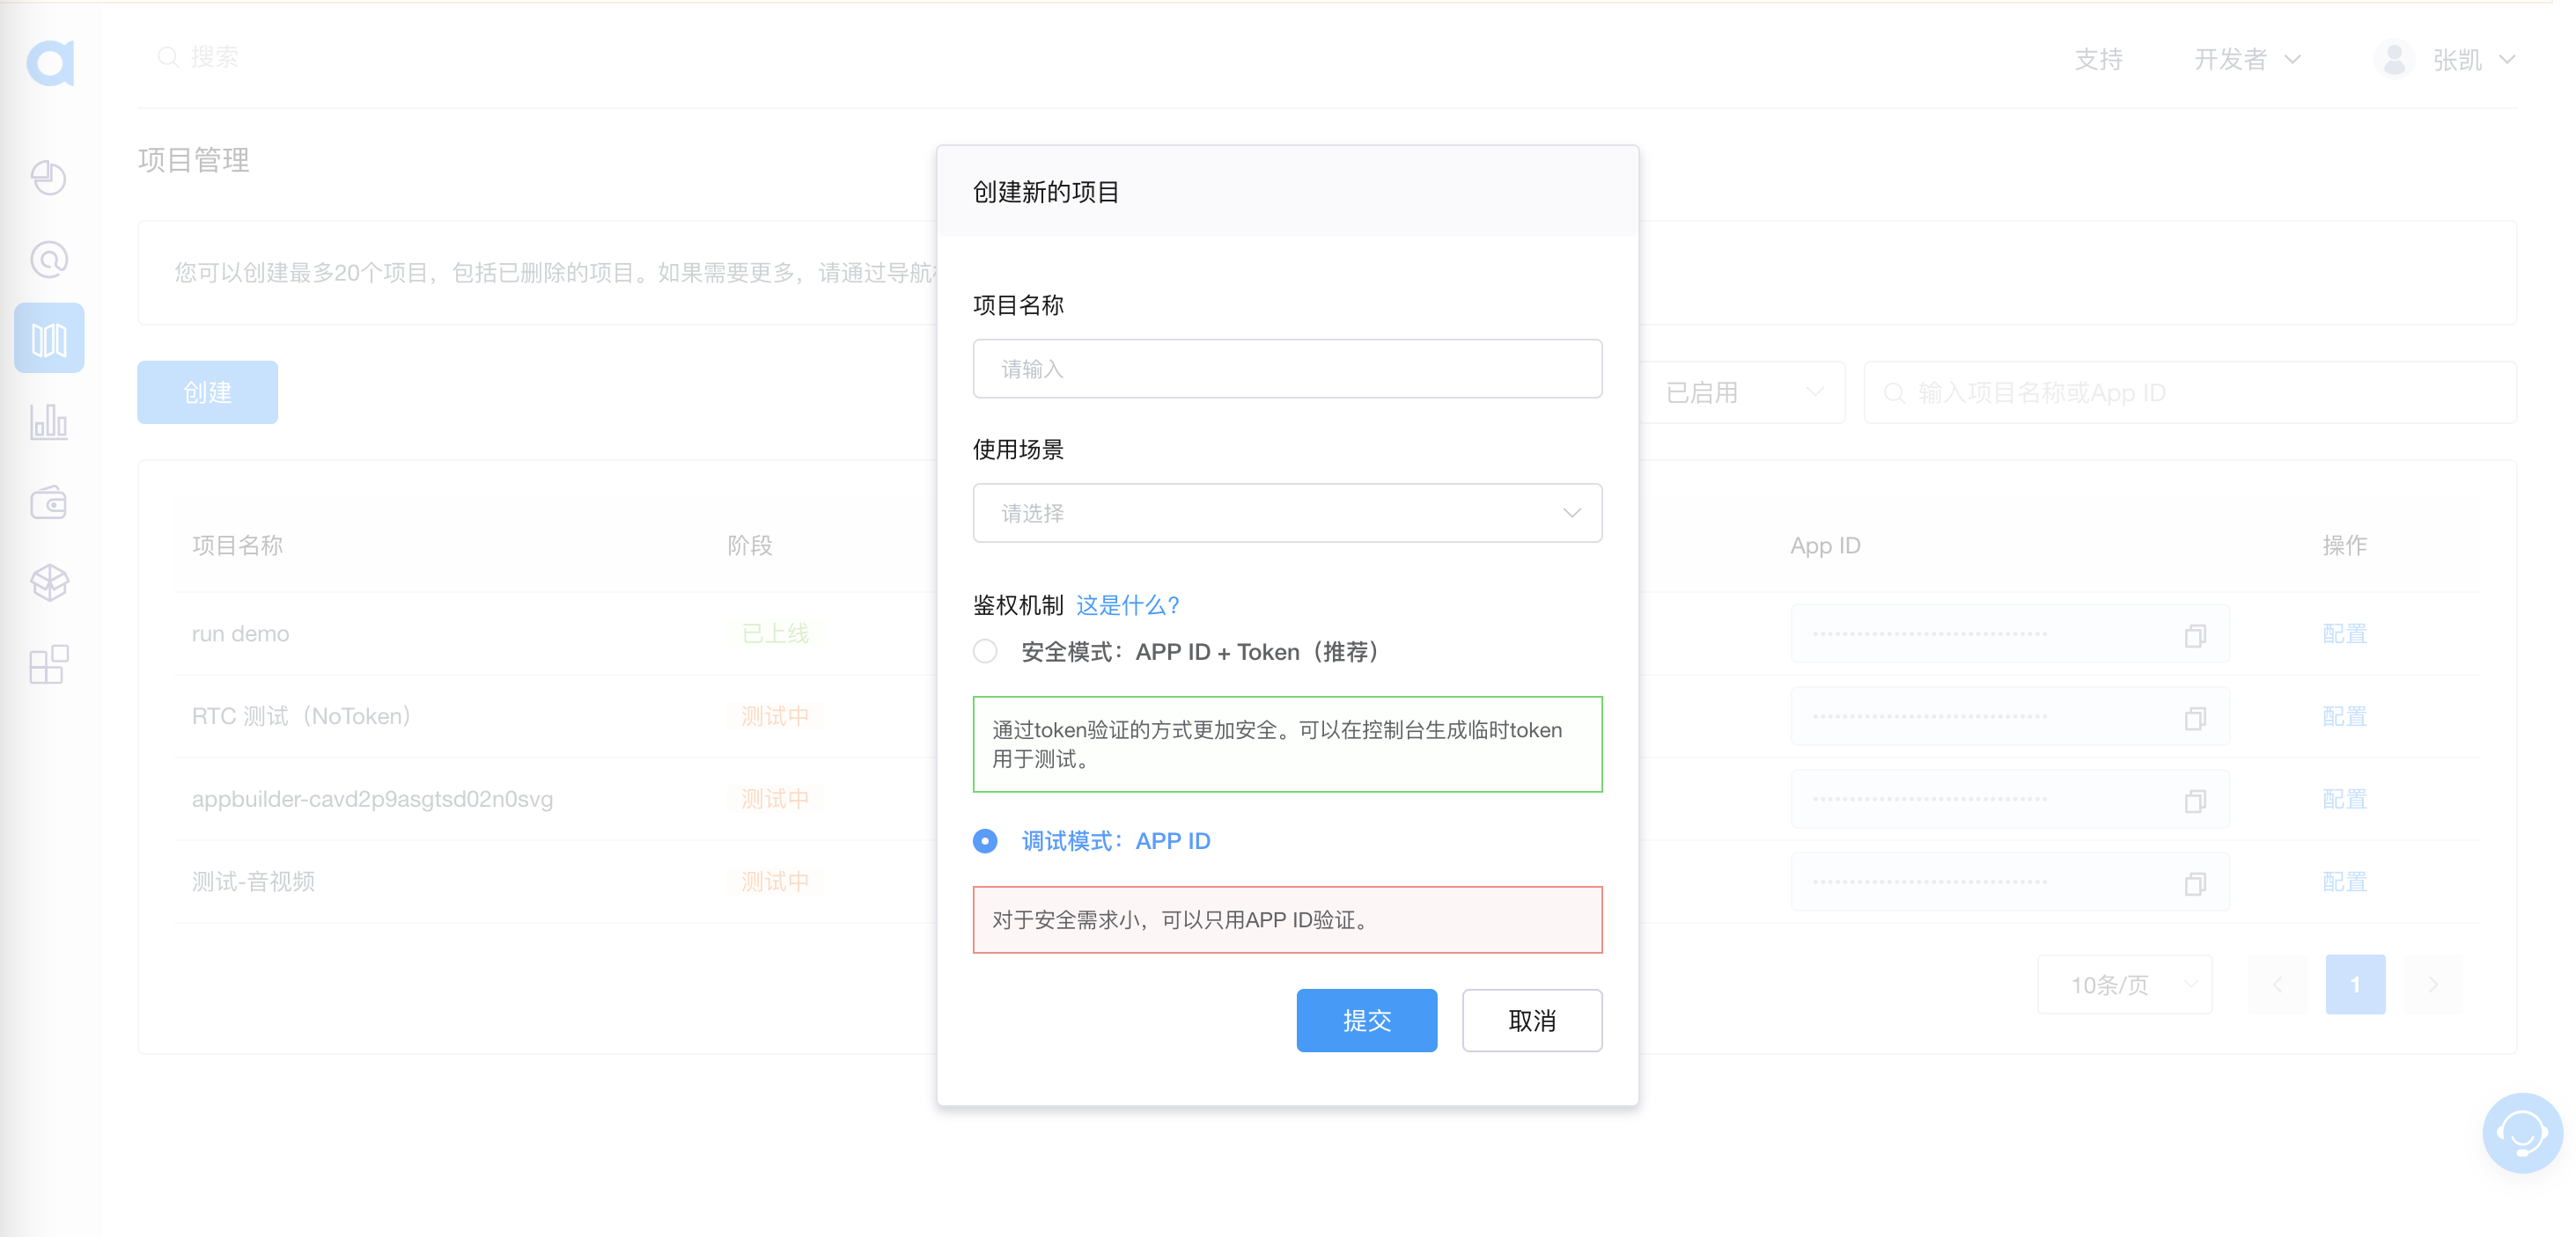Click project name run demo
The image size is (2576, 1237).
click(240, 633)
